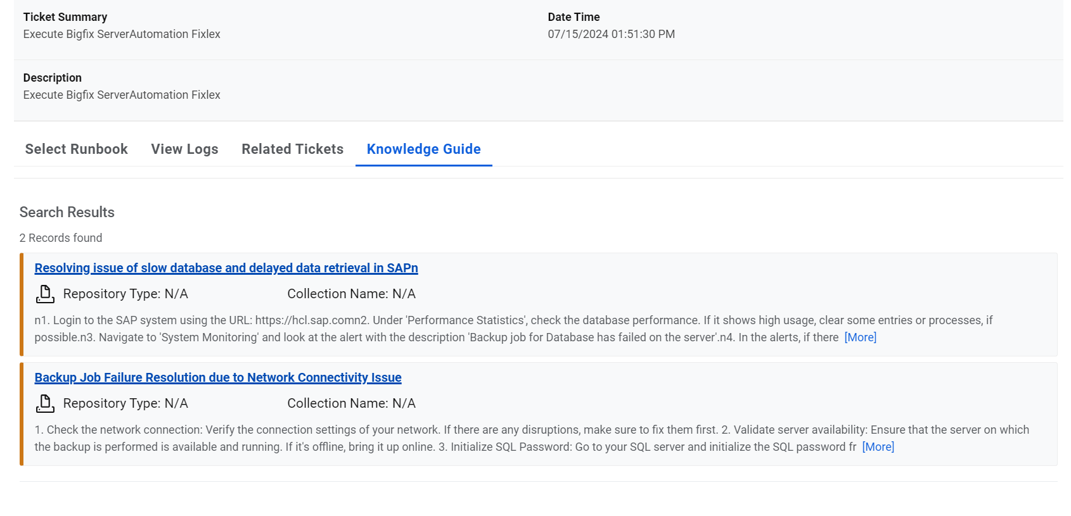Screen dimensions: 1071x516
Task: Switch to the View Logs tab
Action: (184, 149)
